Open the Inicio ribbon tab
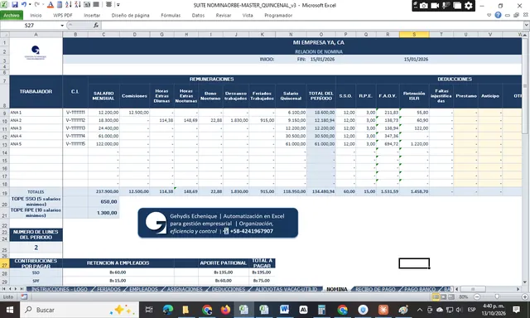Image resolution: width=530 pixels, height=318 pixels. pos(36,15)
